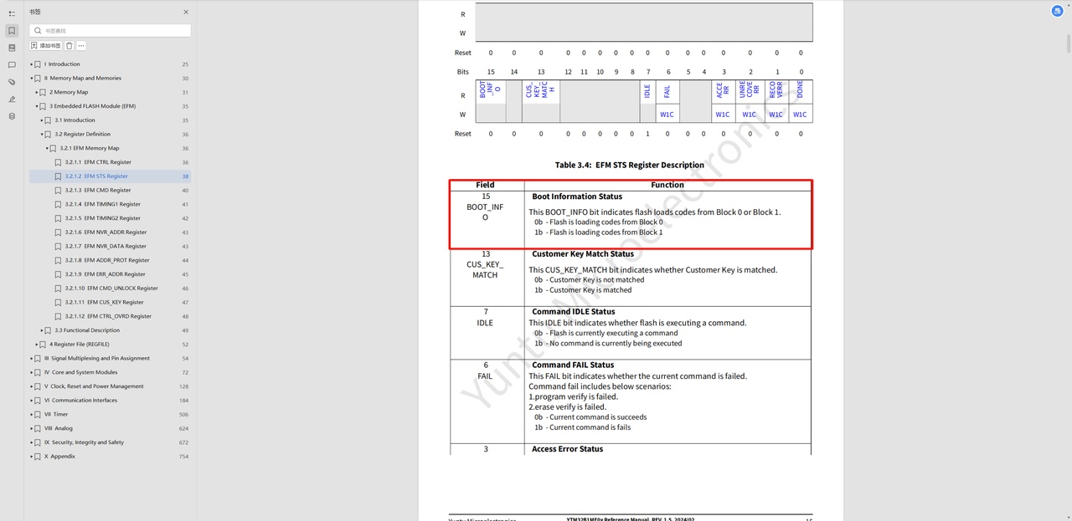The width and height of the screenshot is (1072, 521).
Task: Click the RECOVERR bit link in diagram
Action: coord(776,90)
